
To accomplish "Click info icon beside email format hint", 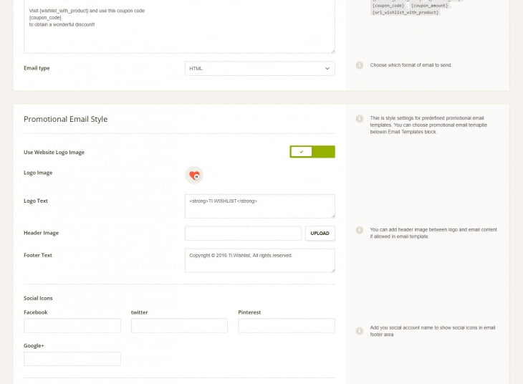I will click(359, 65).
